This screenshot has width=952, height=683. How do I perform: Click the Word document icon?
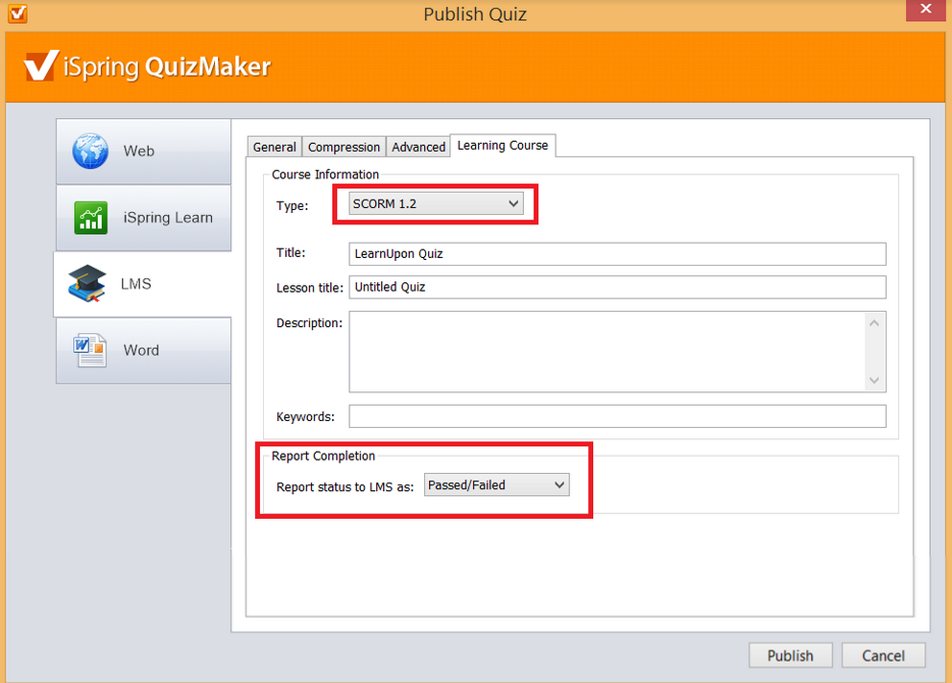(x=90, y=350)
